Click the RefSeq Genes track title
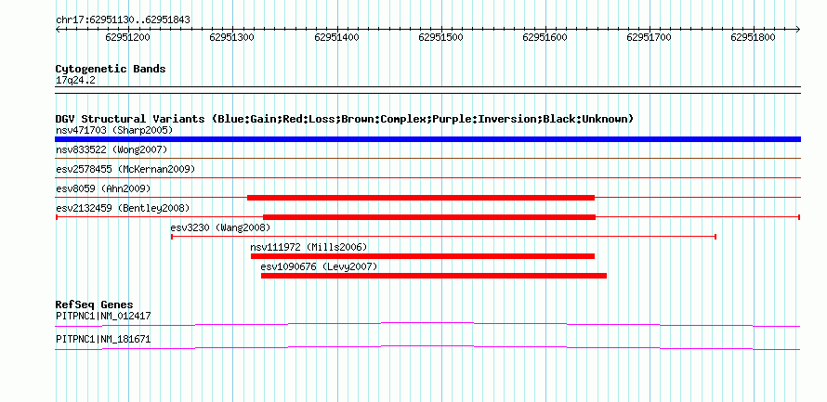This screenshot has height=402, width=827. pyautogui.click(x=95, y=305)
